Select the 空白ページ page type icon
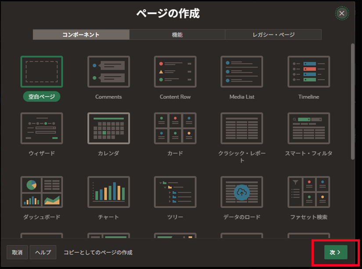Image resolution: width=362 pixels, height=269 pixels. click(42, 72)
